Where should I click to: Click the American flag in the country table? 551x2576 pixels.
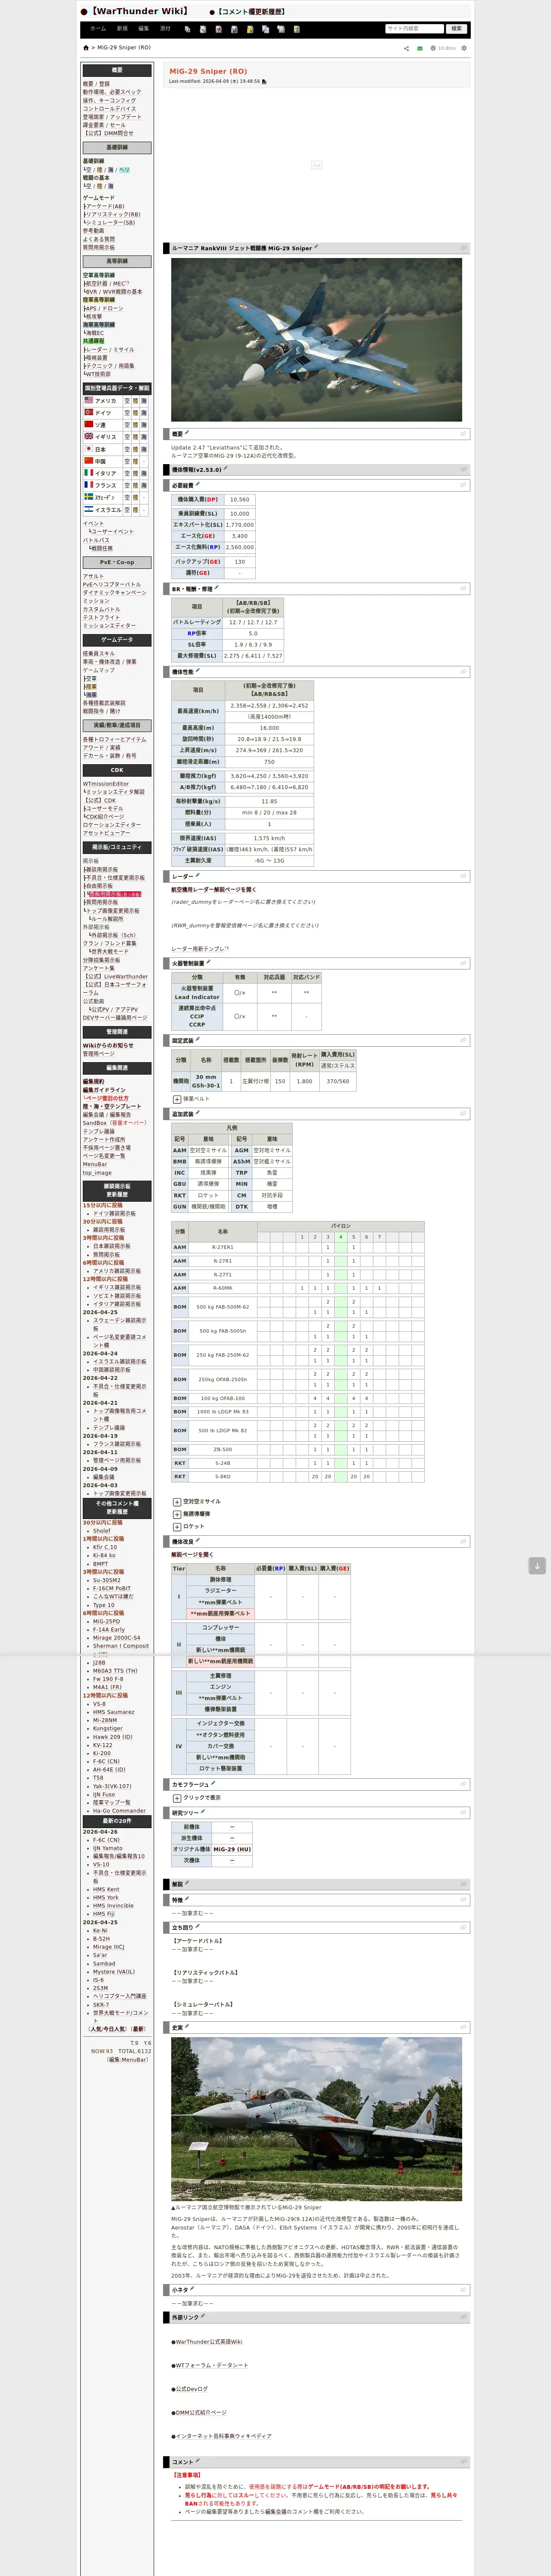89,400
